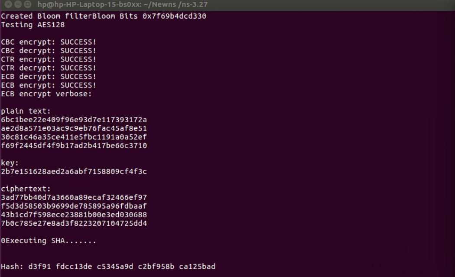Click the SHA hash output line
This screenshot has height=277, width=455.
108,266
